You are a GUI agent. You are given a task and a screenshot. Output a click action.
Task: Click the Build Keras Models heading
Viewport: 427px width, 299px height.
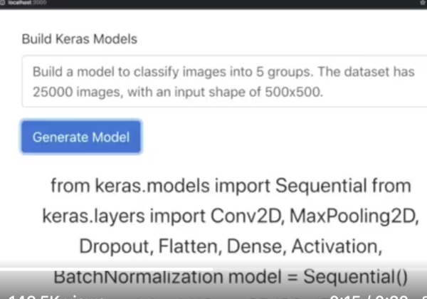(79, 38)
